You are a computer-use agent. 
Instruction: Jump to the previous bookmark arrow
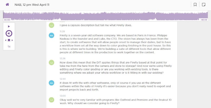pos(6,40)
